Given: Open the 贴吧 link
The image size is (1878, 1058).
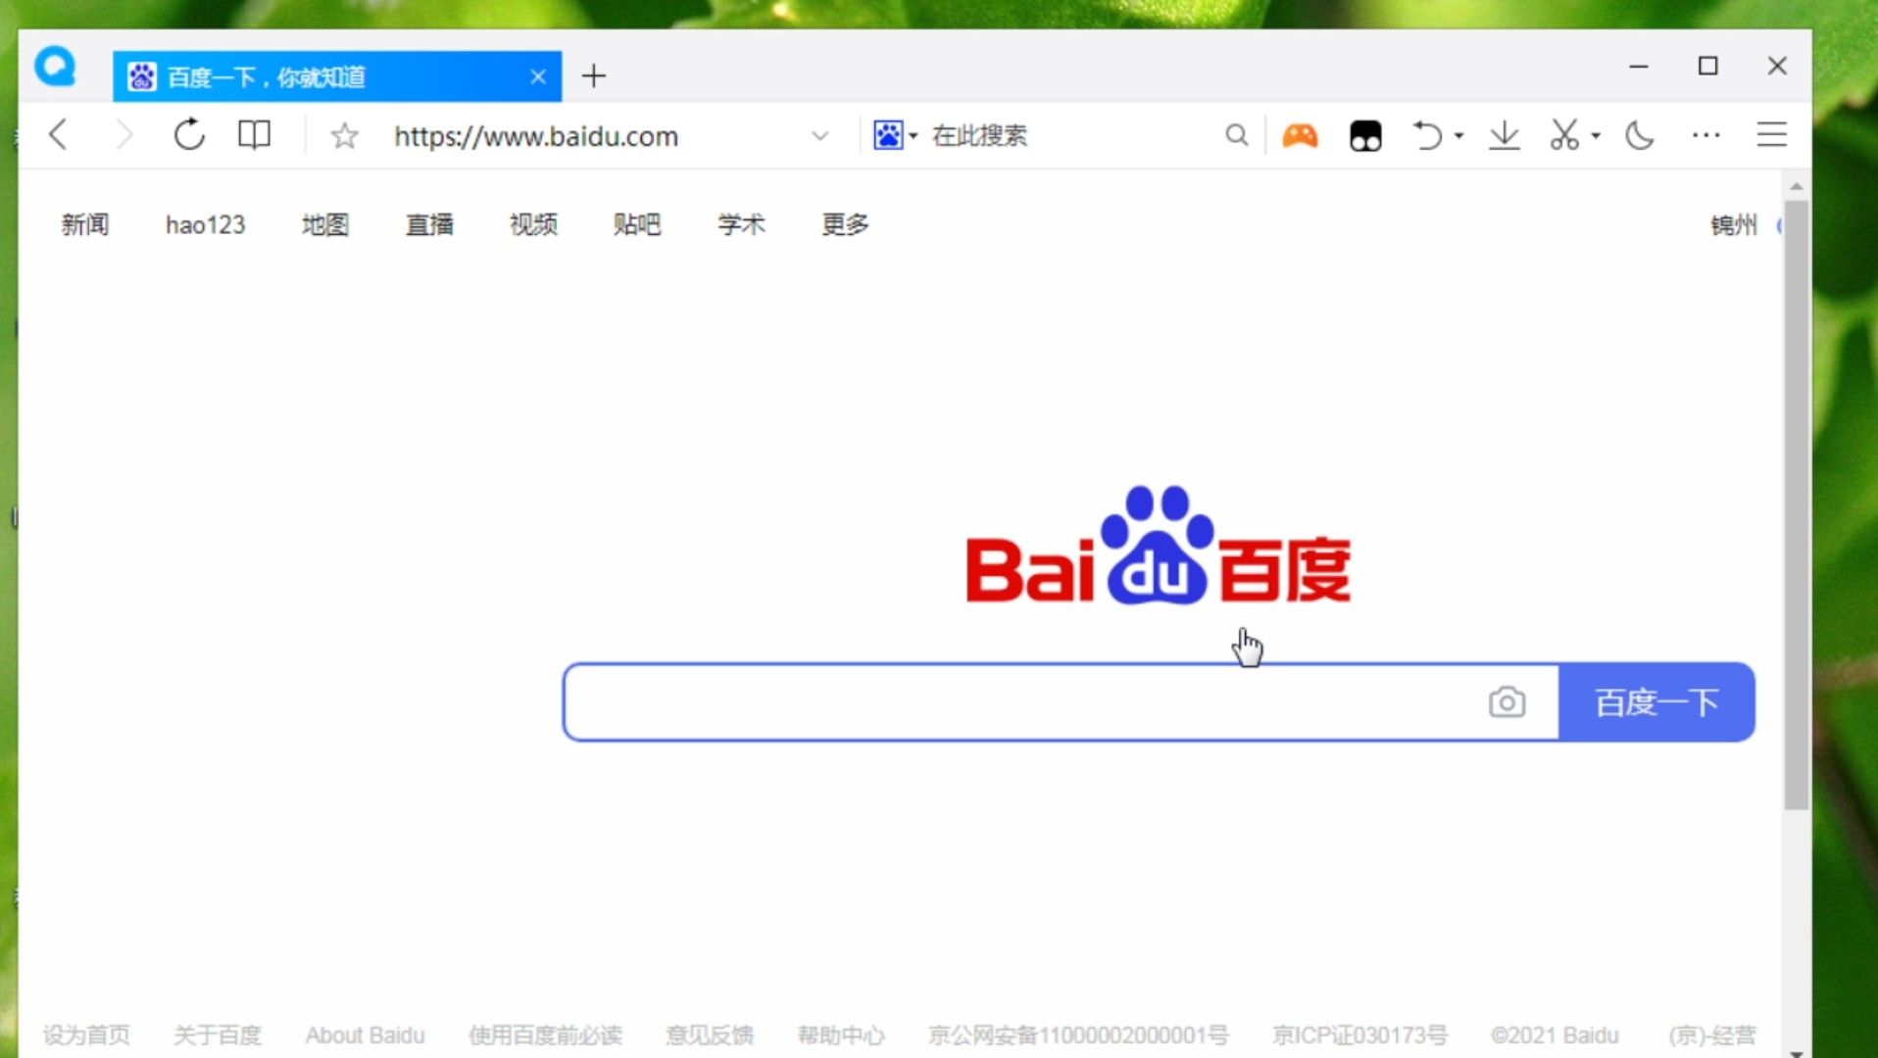Looking at the screenshot, I should (x=637, y=224).
